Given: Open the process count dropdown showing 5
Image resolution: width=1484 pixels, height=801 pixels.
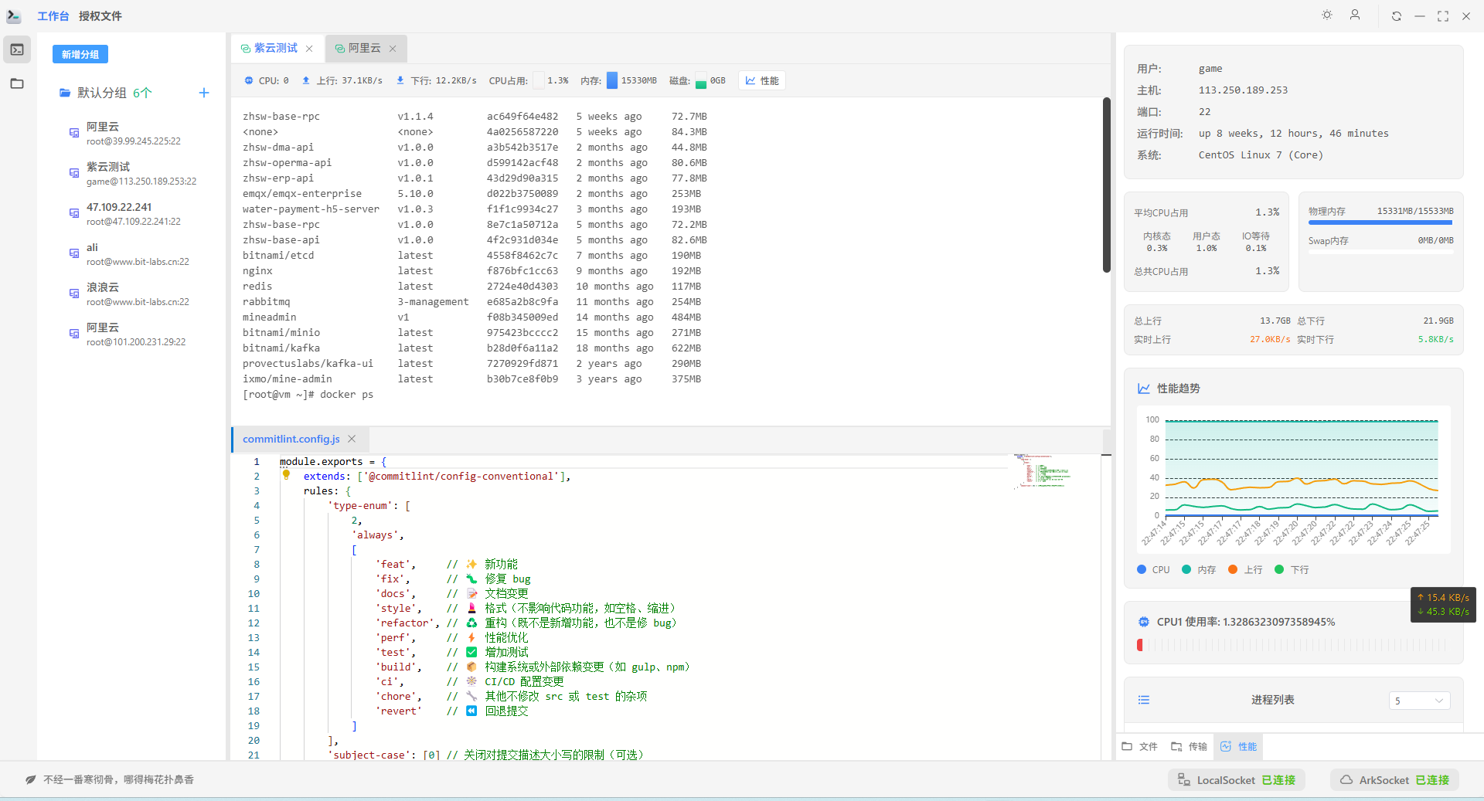Looking at the screenshot, I should coord(1418,701).
